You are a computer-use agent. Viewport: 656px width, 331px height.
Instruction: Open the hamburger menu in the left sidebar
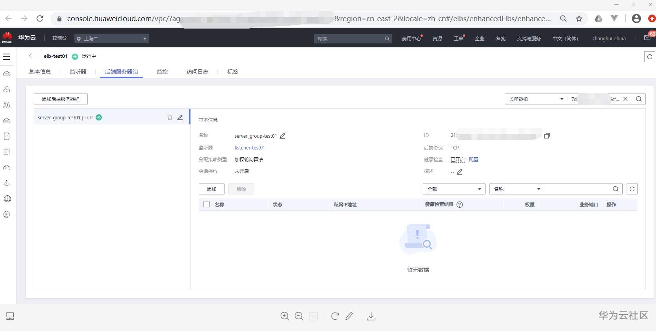point(7,57)
